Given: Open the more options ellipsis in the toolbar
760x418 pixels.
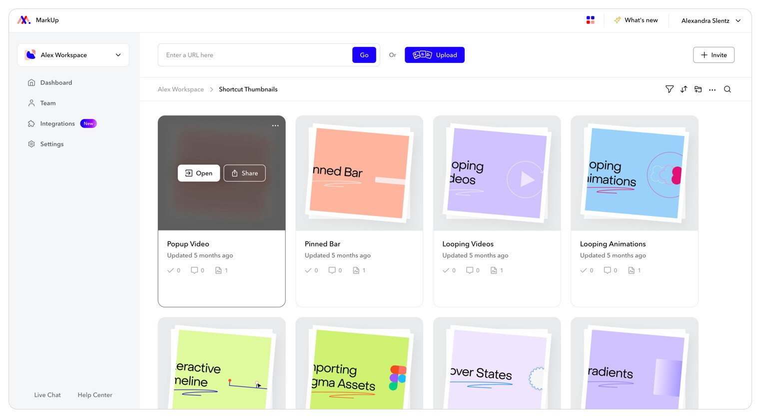Looking at the screenshot, I should point(713,89).
